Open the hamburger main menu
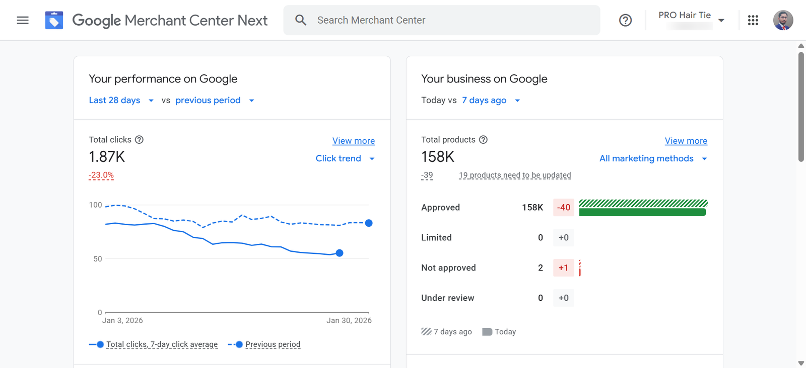Image resolution: width=806 pixels, height=368 pixels. click(x=23, y=20)
